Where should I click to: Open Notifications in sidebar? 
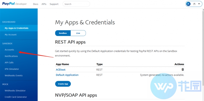11,56
